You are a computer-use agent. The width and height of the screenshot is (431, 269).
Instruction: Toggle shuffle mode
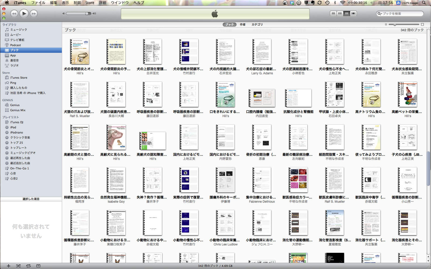click(18, 266)
